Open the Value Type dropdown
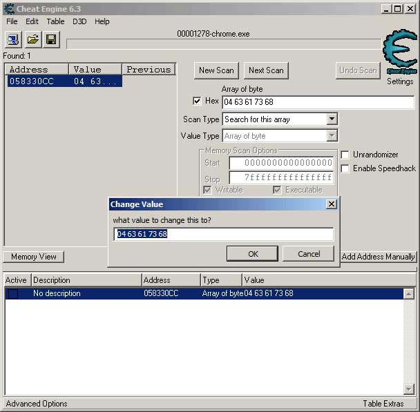420x412 pixels. [x=332, y=136]
